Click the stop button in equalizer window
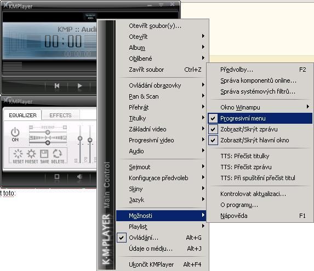The image size is (314, 271). 57,177
